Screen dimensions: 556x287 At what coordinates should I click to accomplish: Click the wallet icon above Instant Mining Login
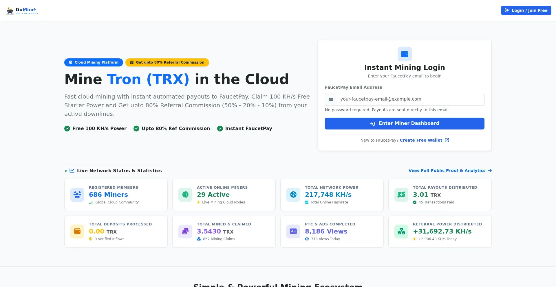405,54
